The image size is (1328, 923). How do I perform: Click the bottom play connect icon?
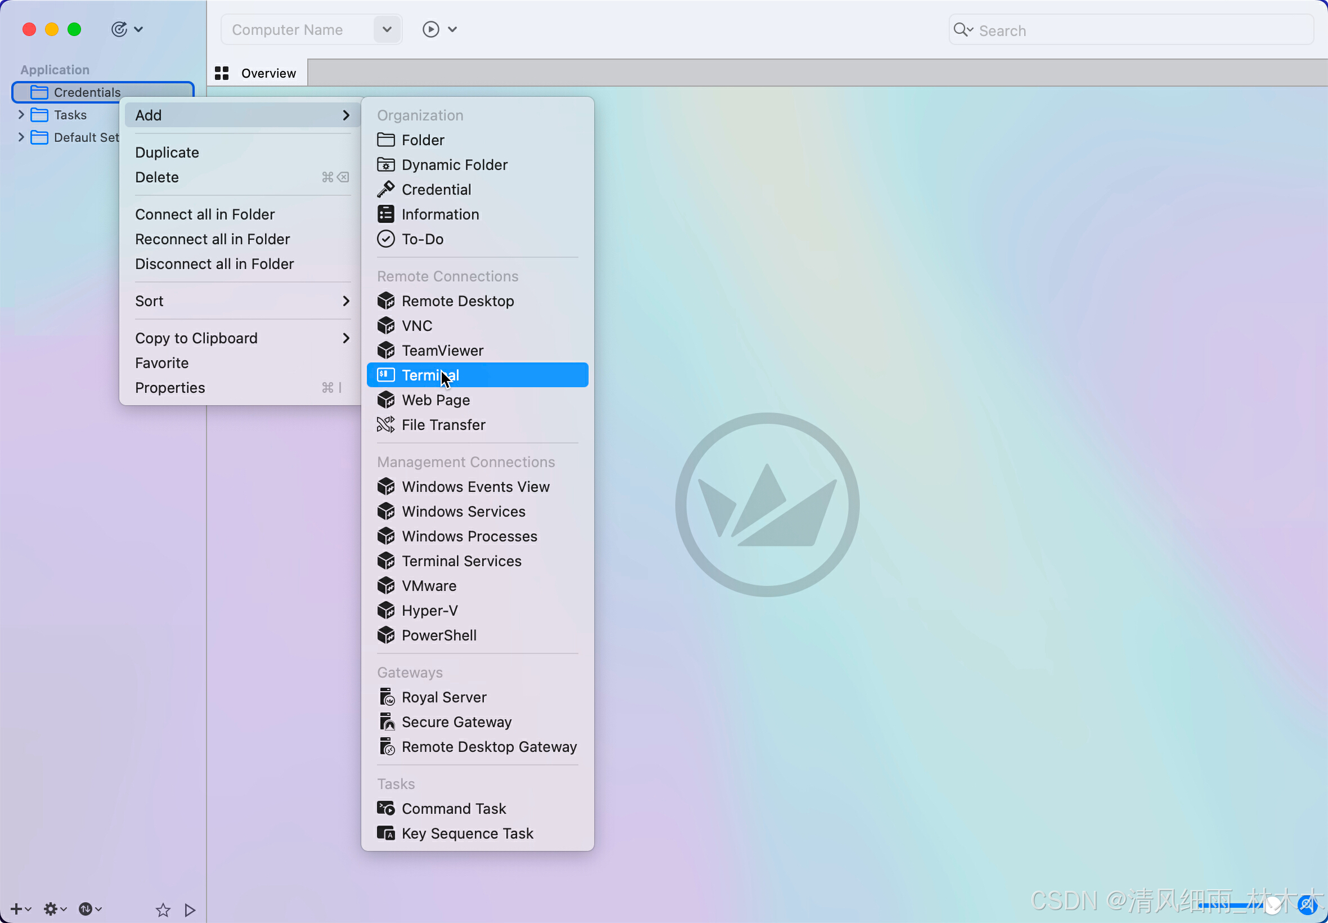coord(190,909)
